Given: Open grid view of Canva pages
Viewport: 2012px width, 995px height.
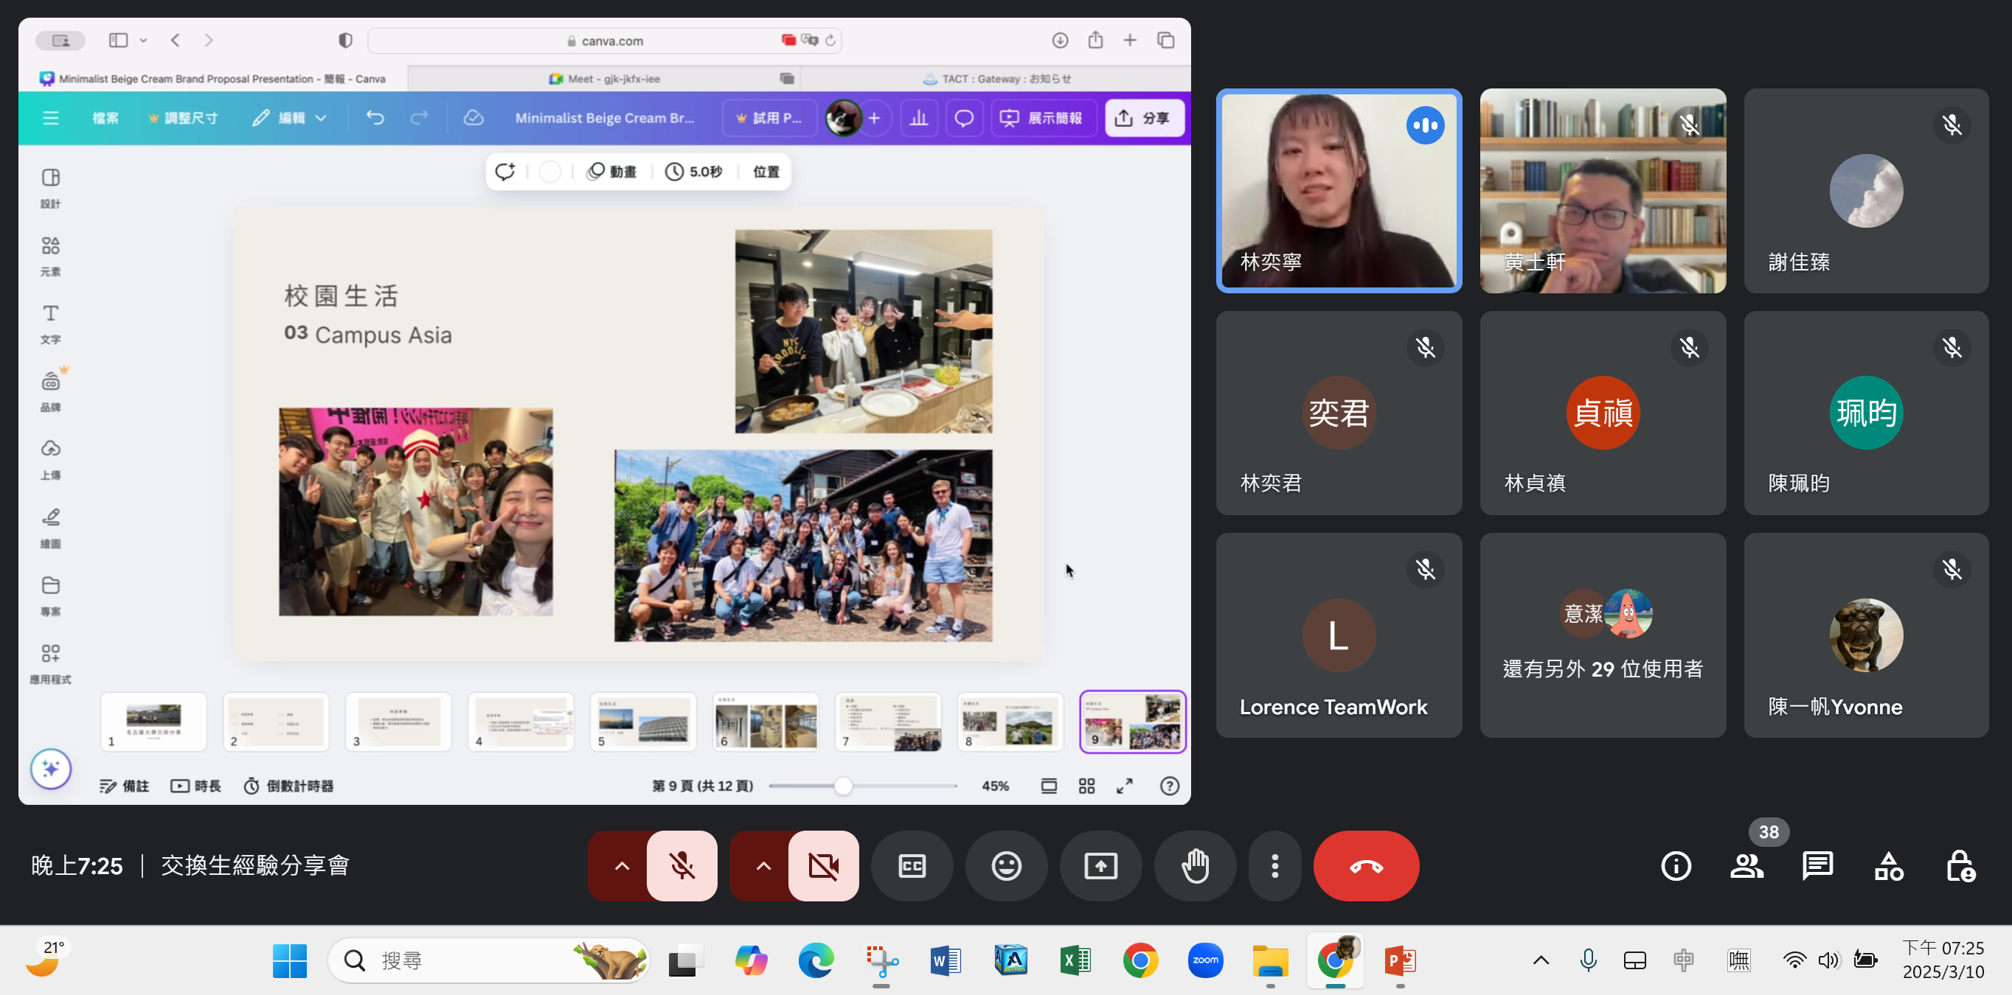Looking at the screenshot, I should (x=1086, y=786).
